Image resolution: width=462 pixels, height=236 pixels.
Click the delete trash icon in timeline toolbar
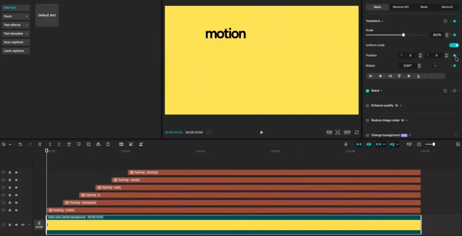[x=69, y=144]
